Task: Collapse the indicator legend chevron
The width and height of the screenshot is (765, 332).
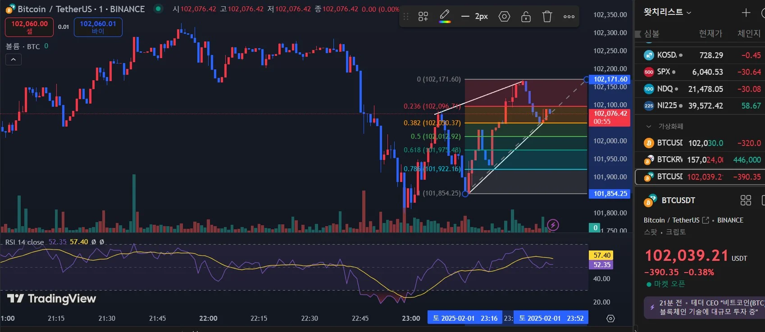Action: [x=13, y=59]
